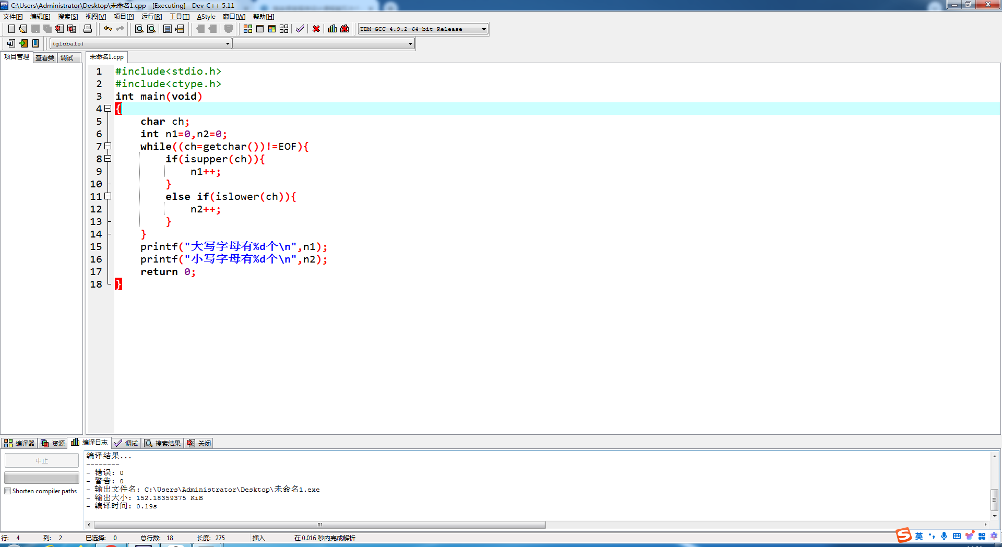The width and height of the screenshot is (1002, 547).
Task: Undo the last edit via toolbar
Action: click(108, 29)
